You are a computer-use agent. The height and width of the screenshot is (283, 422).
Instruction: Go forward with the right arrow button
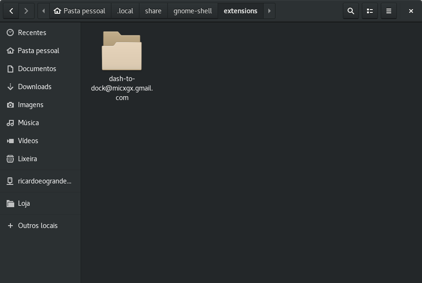[27, 11]
